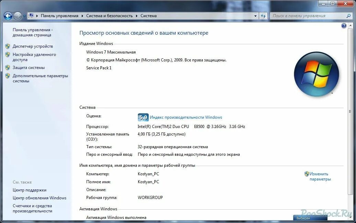356x223 pixels.
Task: Click memory value 4,00 ГБ (3,25 ГБ доступно)
Action: click(x=162, y=134)
